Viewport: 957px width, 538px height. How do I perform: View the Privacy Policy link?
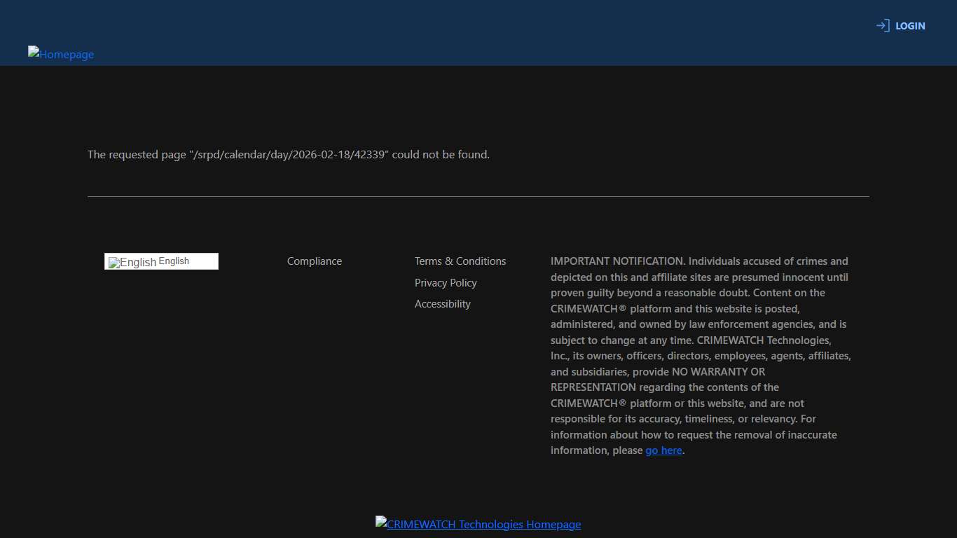pyautogui.click(x=446, y=283)
